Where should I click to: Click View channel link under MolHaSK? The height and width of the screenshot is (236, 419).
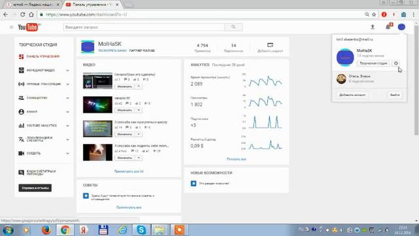click(x=112, y=50)
